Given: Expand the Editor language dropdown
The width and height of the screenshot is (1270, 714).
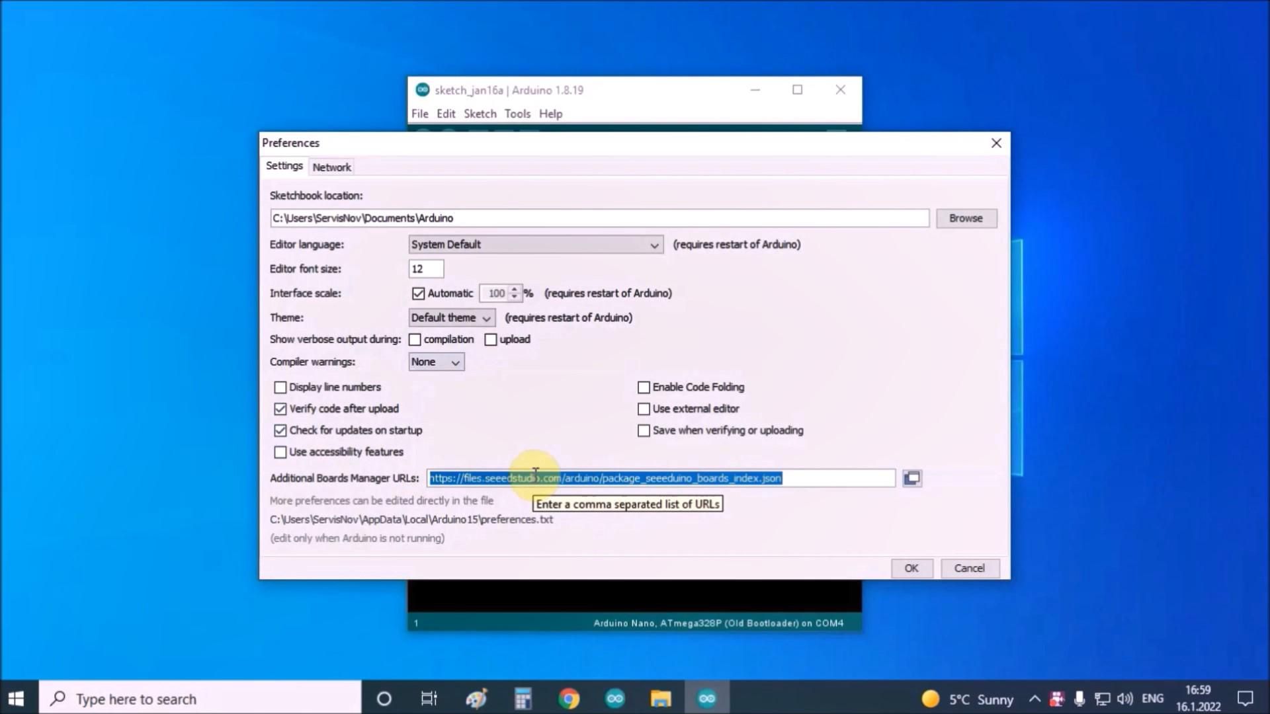Looking at the screenshot, I should [x=535, y=245].
